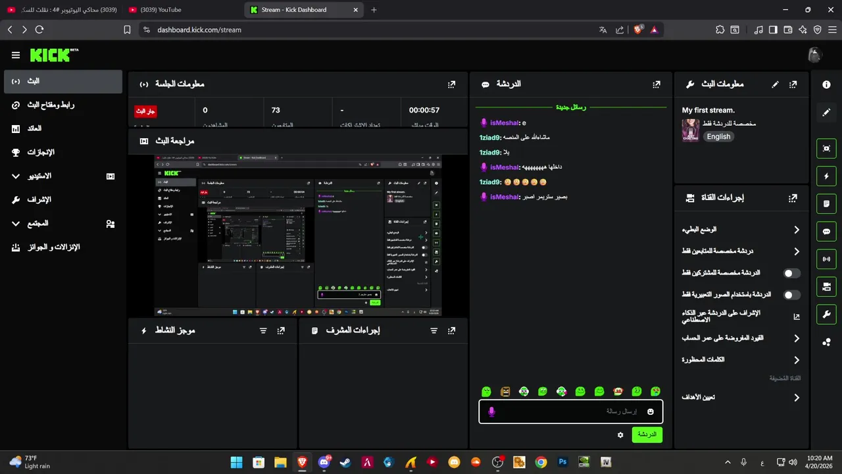This screenshot has height=474, width=842.
Task: Toggle الدردشة باستخدام الصور التعبيرية فقط switch
Action: 792,295
